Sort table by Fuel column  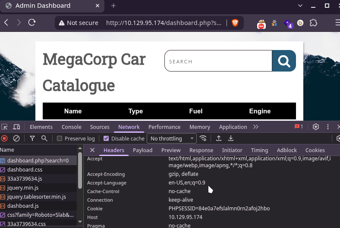pyautogui.click(x=196, y=111)
